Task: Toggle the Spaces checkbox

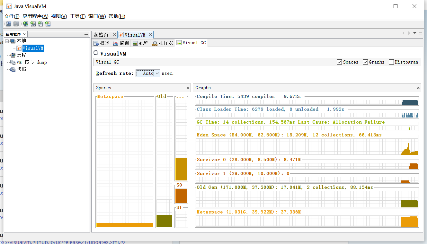Action: pyautogui.click(x=339, y=62)
